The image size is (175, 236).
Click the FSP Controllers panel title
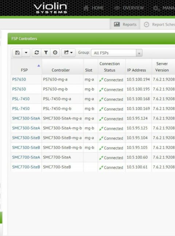click(x=24, y=39)
